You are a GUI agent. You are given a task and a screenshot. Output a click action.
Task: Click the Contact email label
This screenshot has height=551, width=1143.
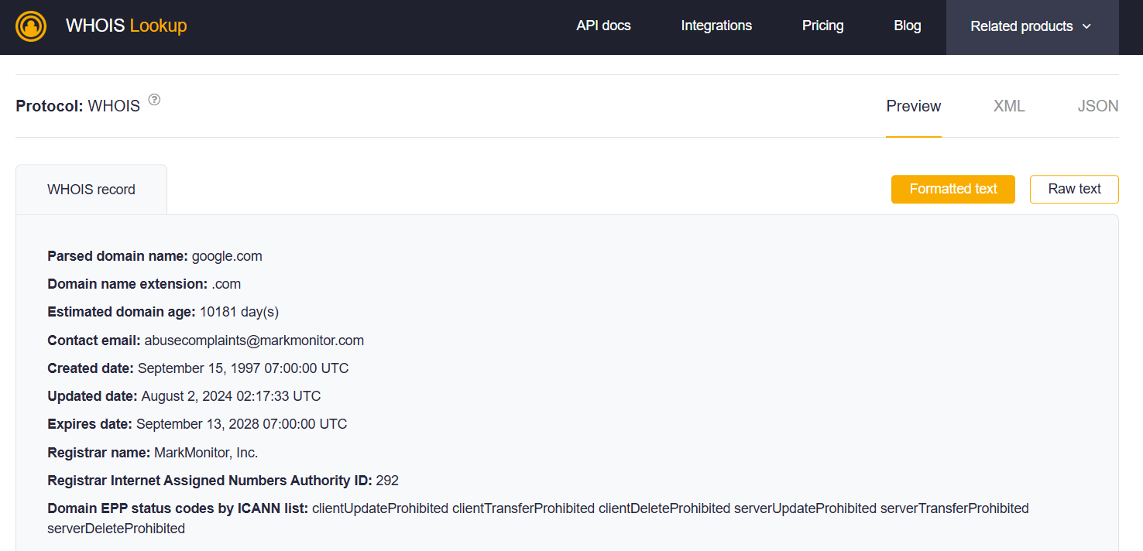[94, 341]
